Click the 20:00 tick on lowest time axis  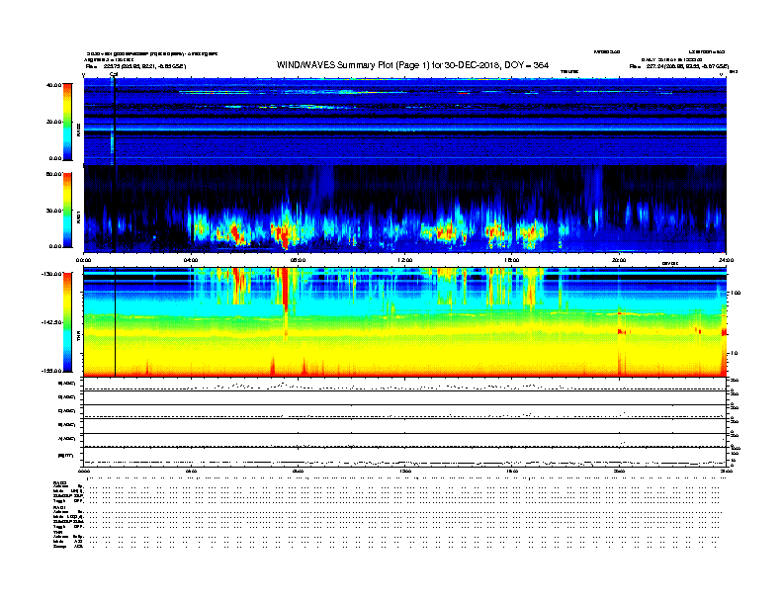[619, 472]
